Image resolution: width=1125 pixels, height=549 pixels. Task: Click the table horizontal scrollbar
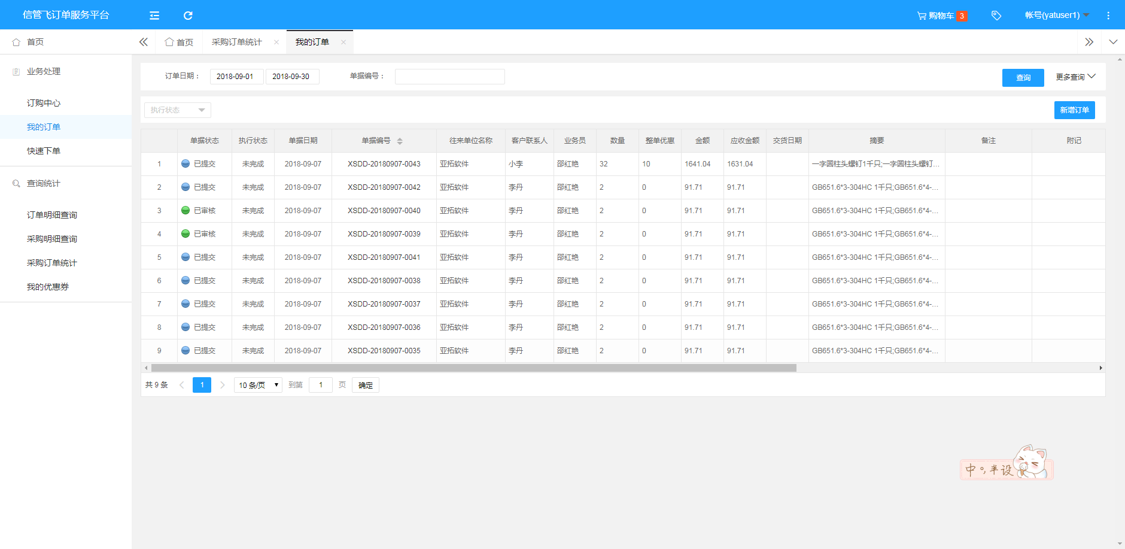(x=473, y=368)
